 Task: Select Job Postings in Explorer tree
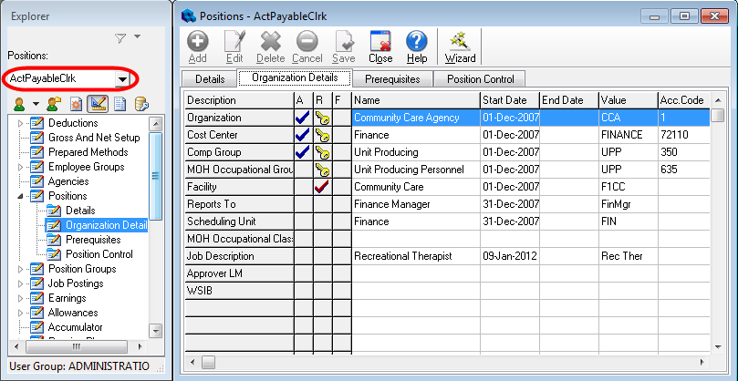click(77, 283)
